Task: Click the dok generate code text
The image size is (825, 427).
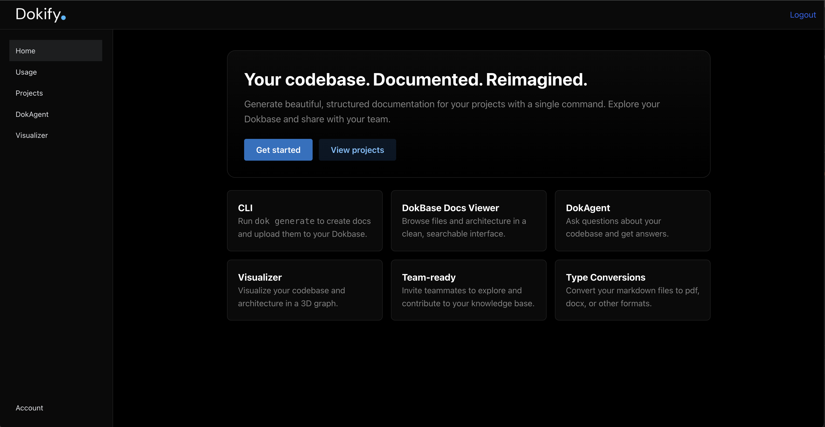Action: pos(284,221)
